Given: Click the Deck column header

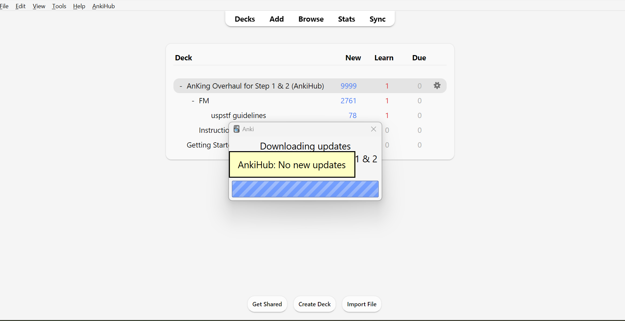Looking at the screenshot, I should (x=183, y=58).
